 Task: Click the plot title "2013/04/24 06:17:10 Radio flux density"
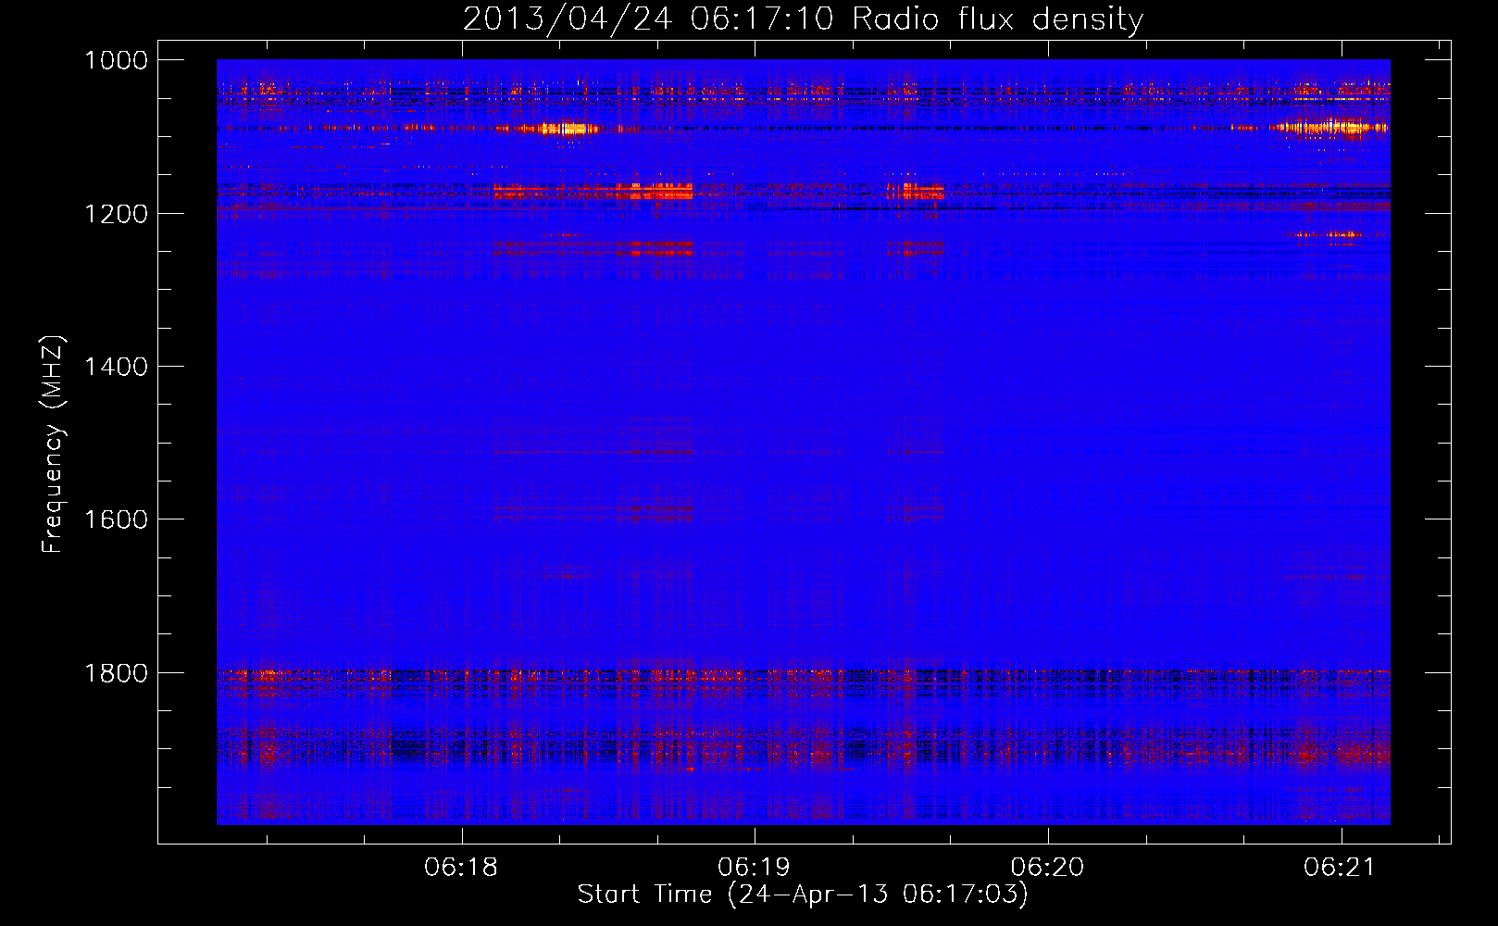point(803,19)
